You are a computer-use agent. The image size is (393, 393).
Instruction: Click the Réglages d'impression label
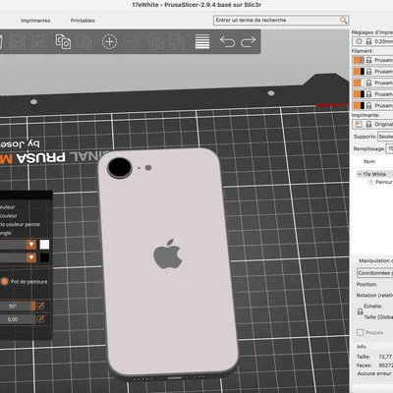pyautogui.click(x=372, y=32)
